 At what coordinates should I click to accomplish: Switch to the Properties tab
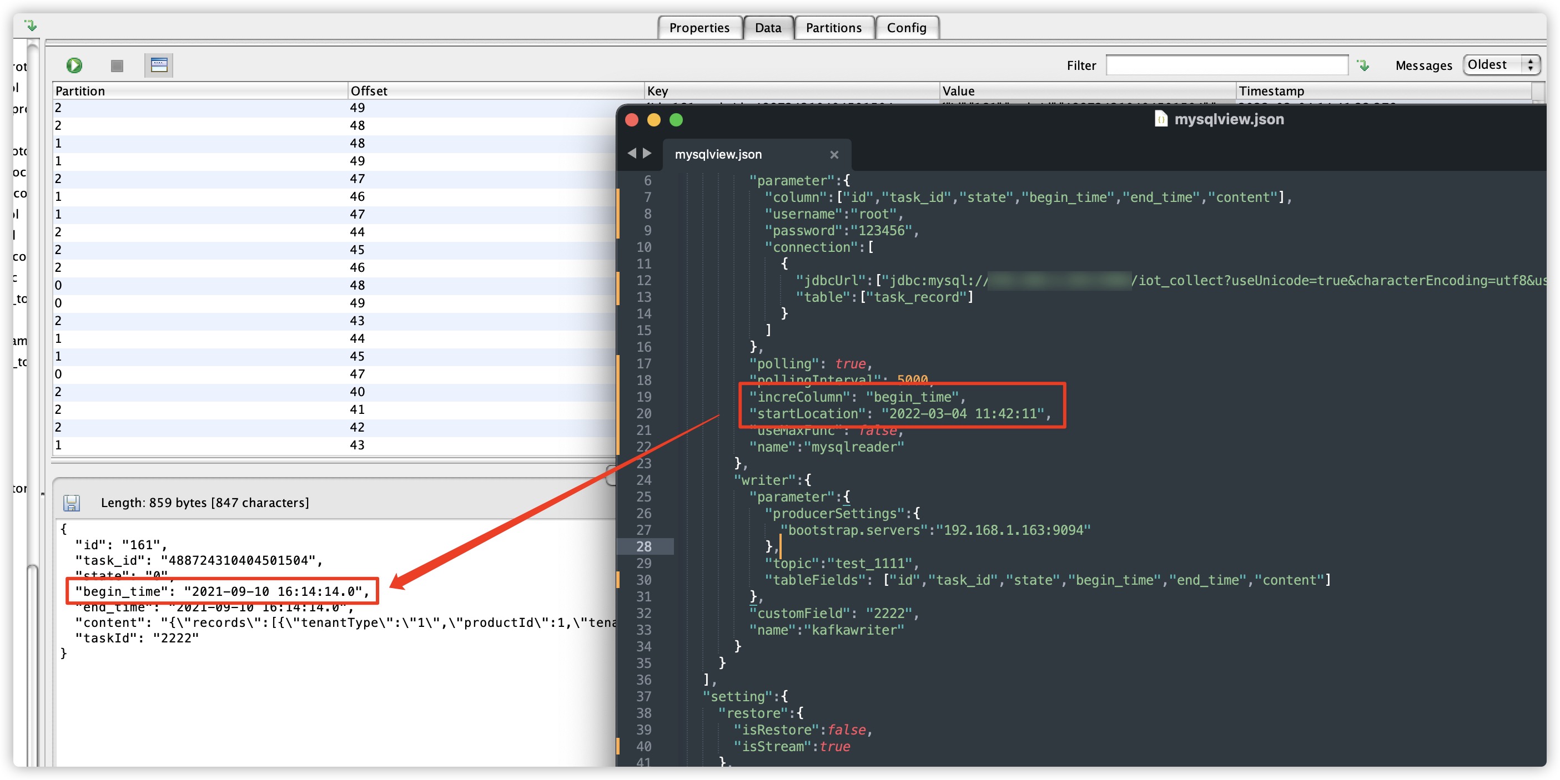click(699, 27)
